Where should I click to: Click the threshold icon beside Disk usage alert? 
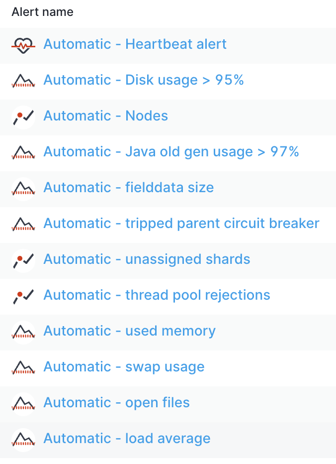23,81
